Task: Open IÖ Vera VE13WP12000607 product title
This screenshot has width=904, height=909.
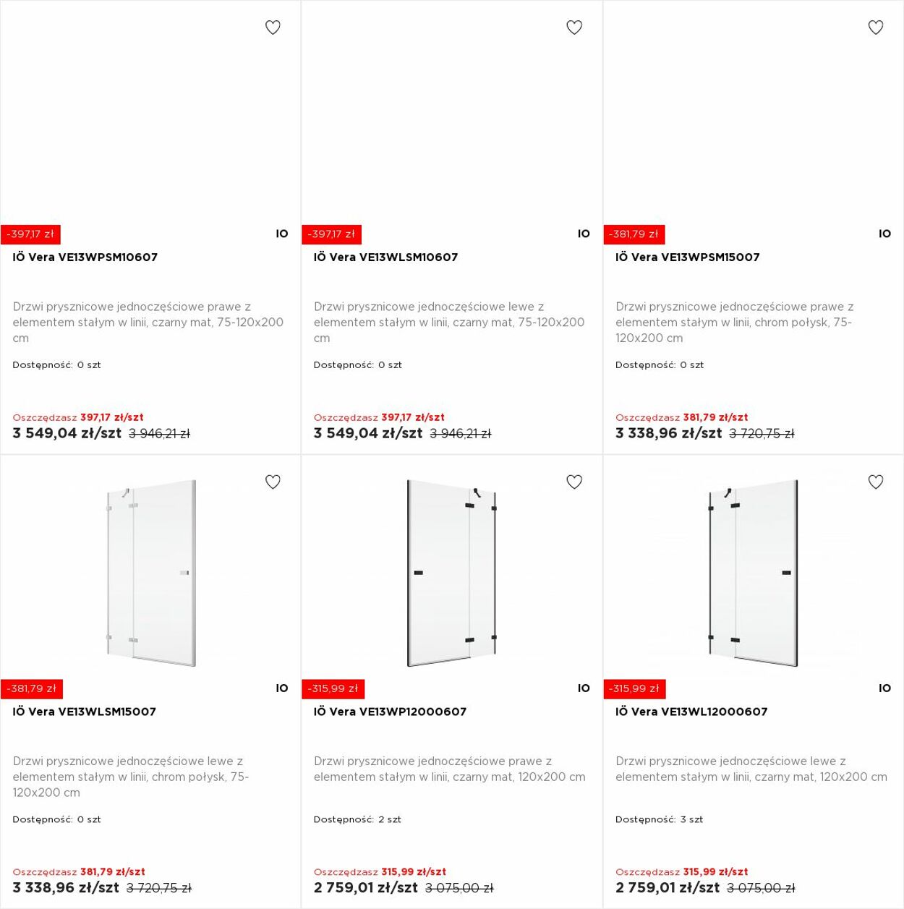Action: (x=391, y=712)
